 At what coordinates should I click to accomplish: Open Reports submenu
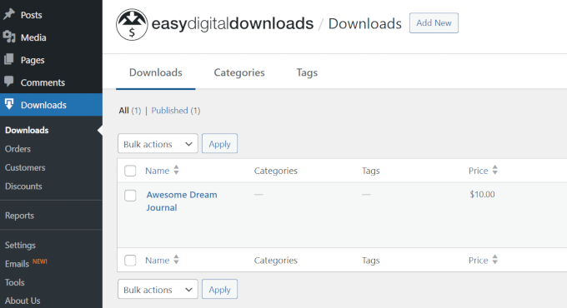pyautogui.click(x=19, y=216)
